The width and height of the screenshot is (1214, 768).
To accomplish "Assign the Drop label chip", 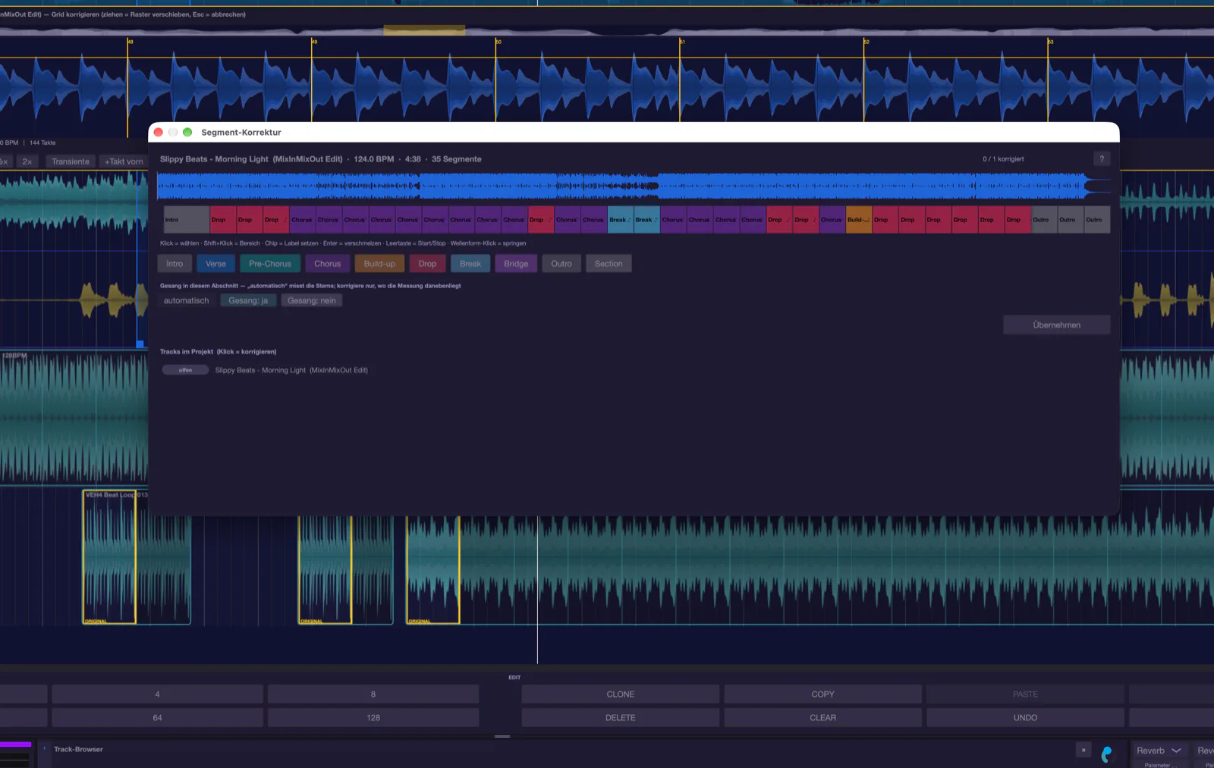I will [x=427, y=264].
